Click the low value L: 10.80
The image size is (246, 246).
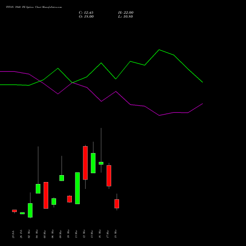125,17
